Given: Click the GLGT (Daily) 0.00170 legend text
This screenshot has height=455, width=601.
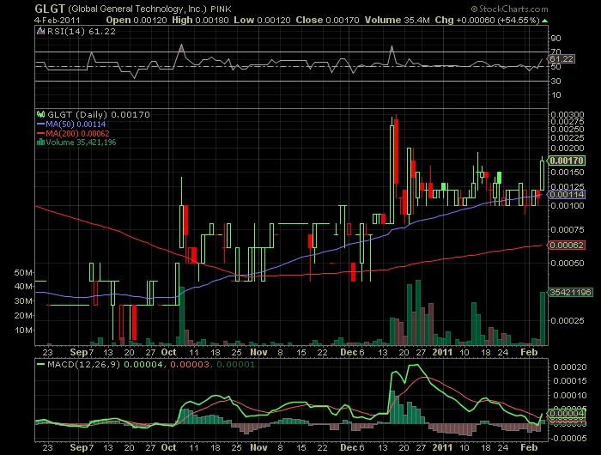Looking at the screenshot, I should (99, 115).
